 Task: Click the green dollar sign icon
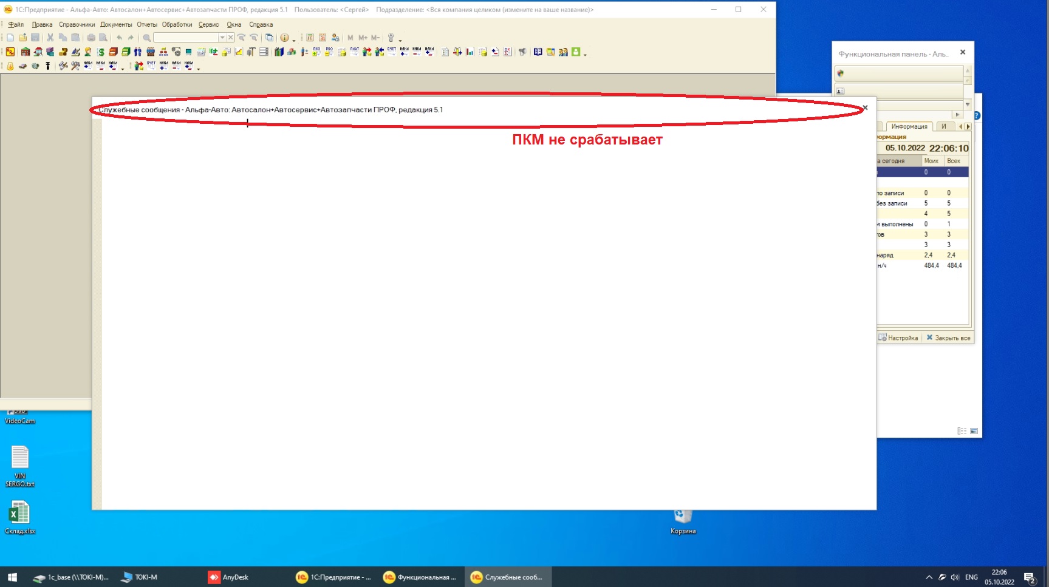click(101, 52)
